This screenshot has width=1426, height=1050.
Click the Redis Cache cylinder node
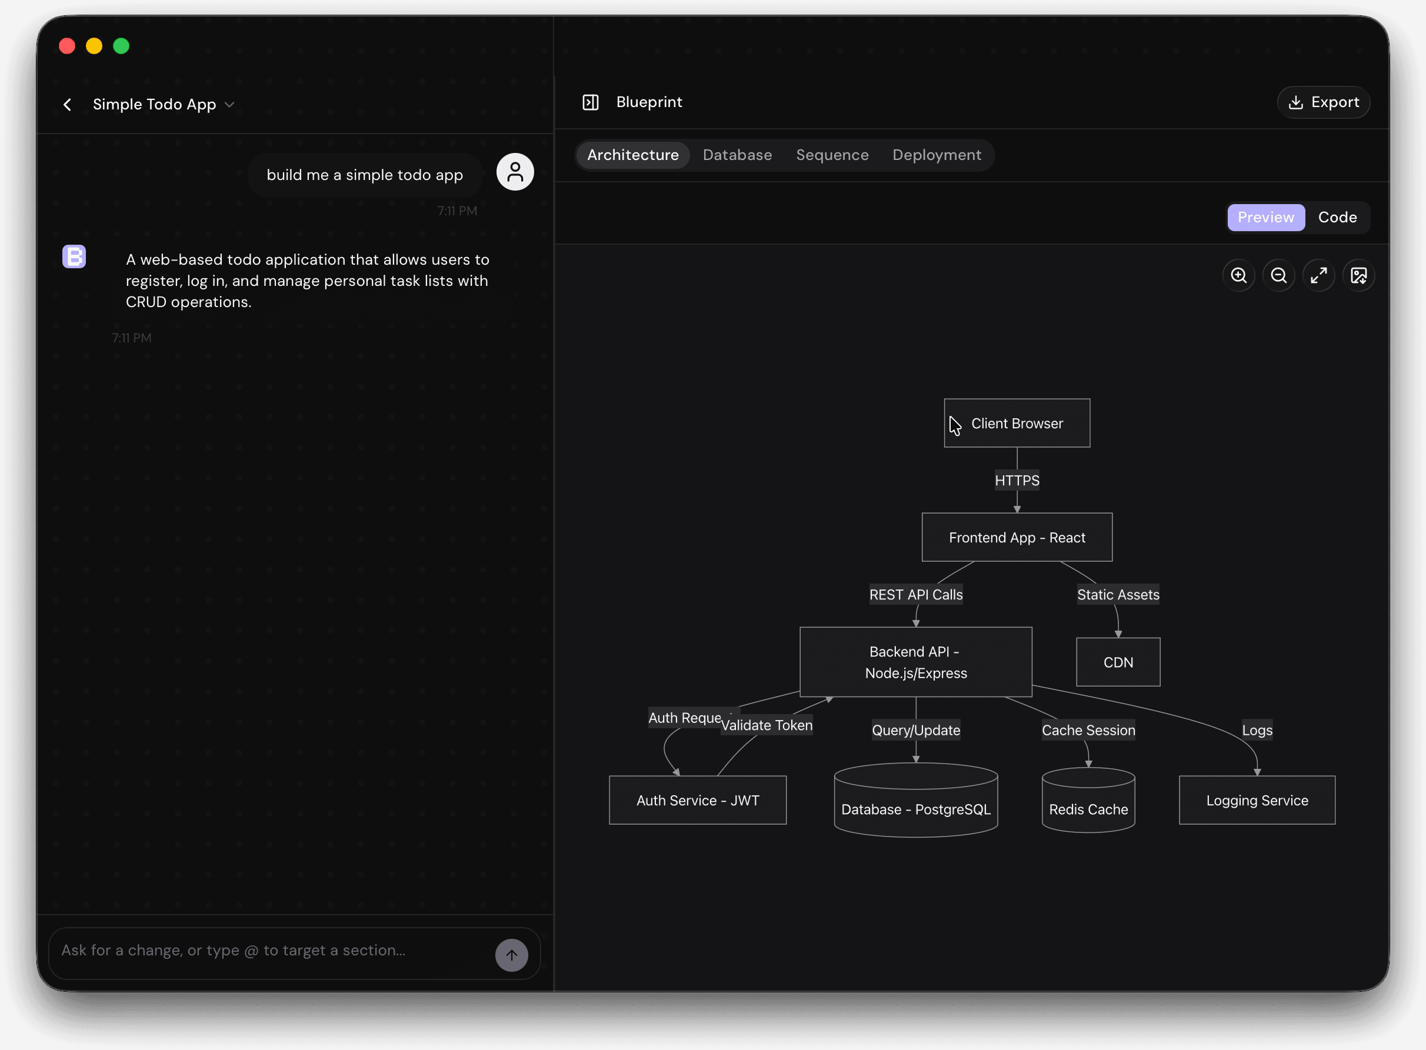1088,801
